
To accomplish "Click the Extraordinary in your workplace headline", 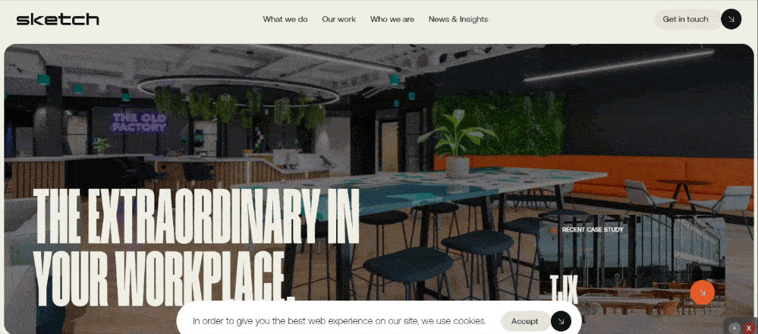I will pyautogui.click(x=197, y=244).
